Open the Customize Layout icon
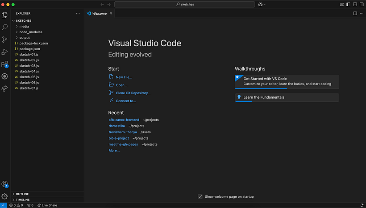366x208 pixels. (342, 4)
